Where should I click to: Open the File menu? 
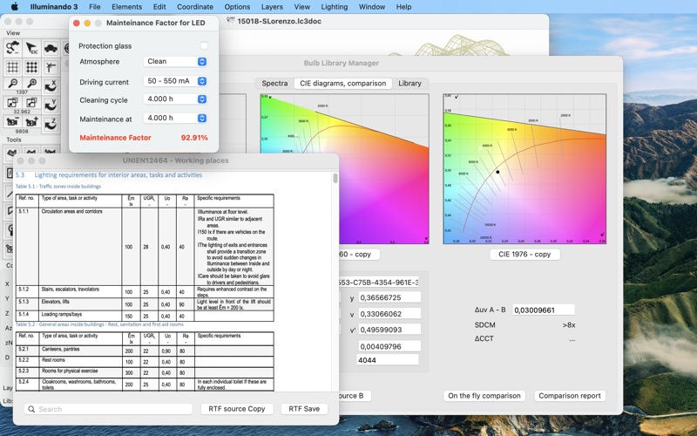coord(95,7)
